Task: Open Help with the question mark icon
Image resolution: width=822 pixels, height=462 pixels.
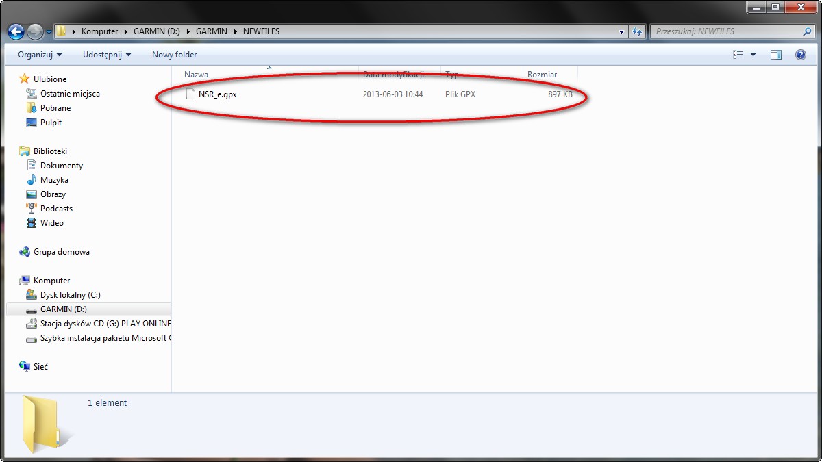Action: (800, 55)
